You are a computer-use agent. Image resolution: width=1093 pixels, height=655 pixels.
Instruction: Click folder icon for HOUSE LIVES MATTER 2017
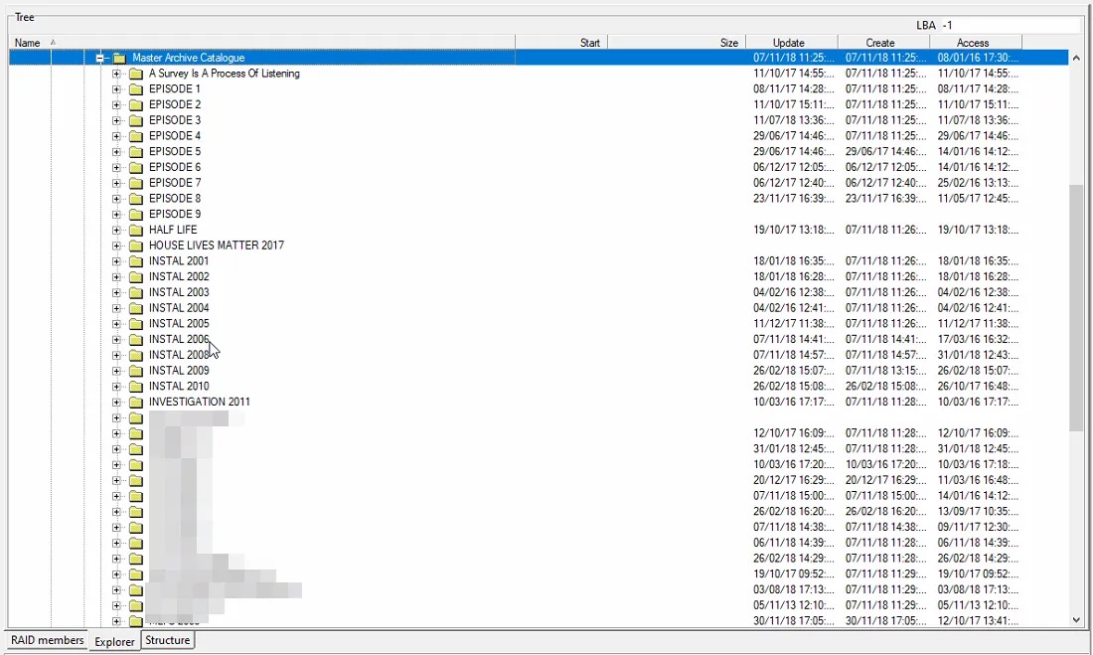(x=136, y=246)
